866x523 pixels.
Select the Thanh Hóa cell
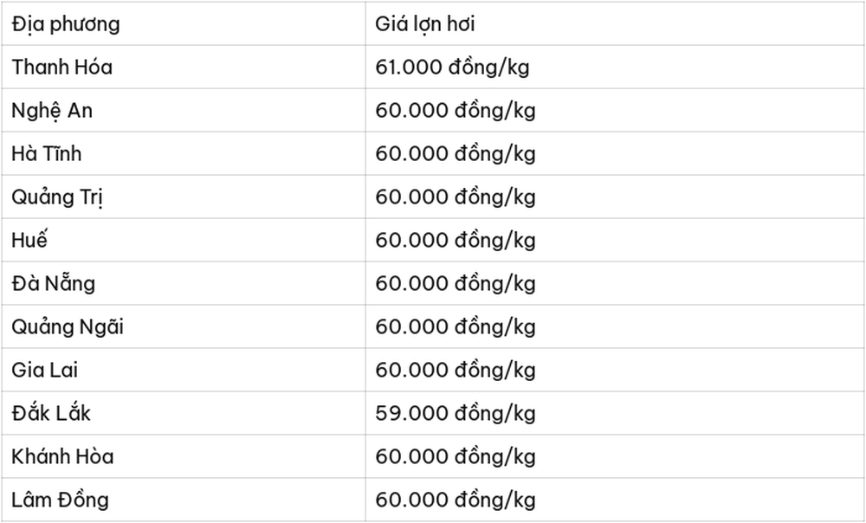point(184,67)
